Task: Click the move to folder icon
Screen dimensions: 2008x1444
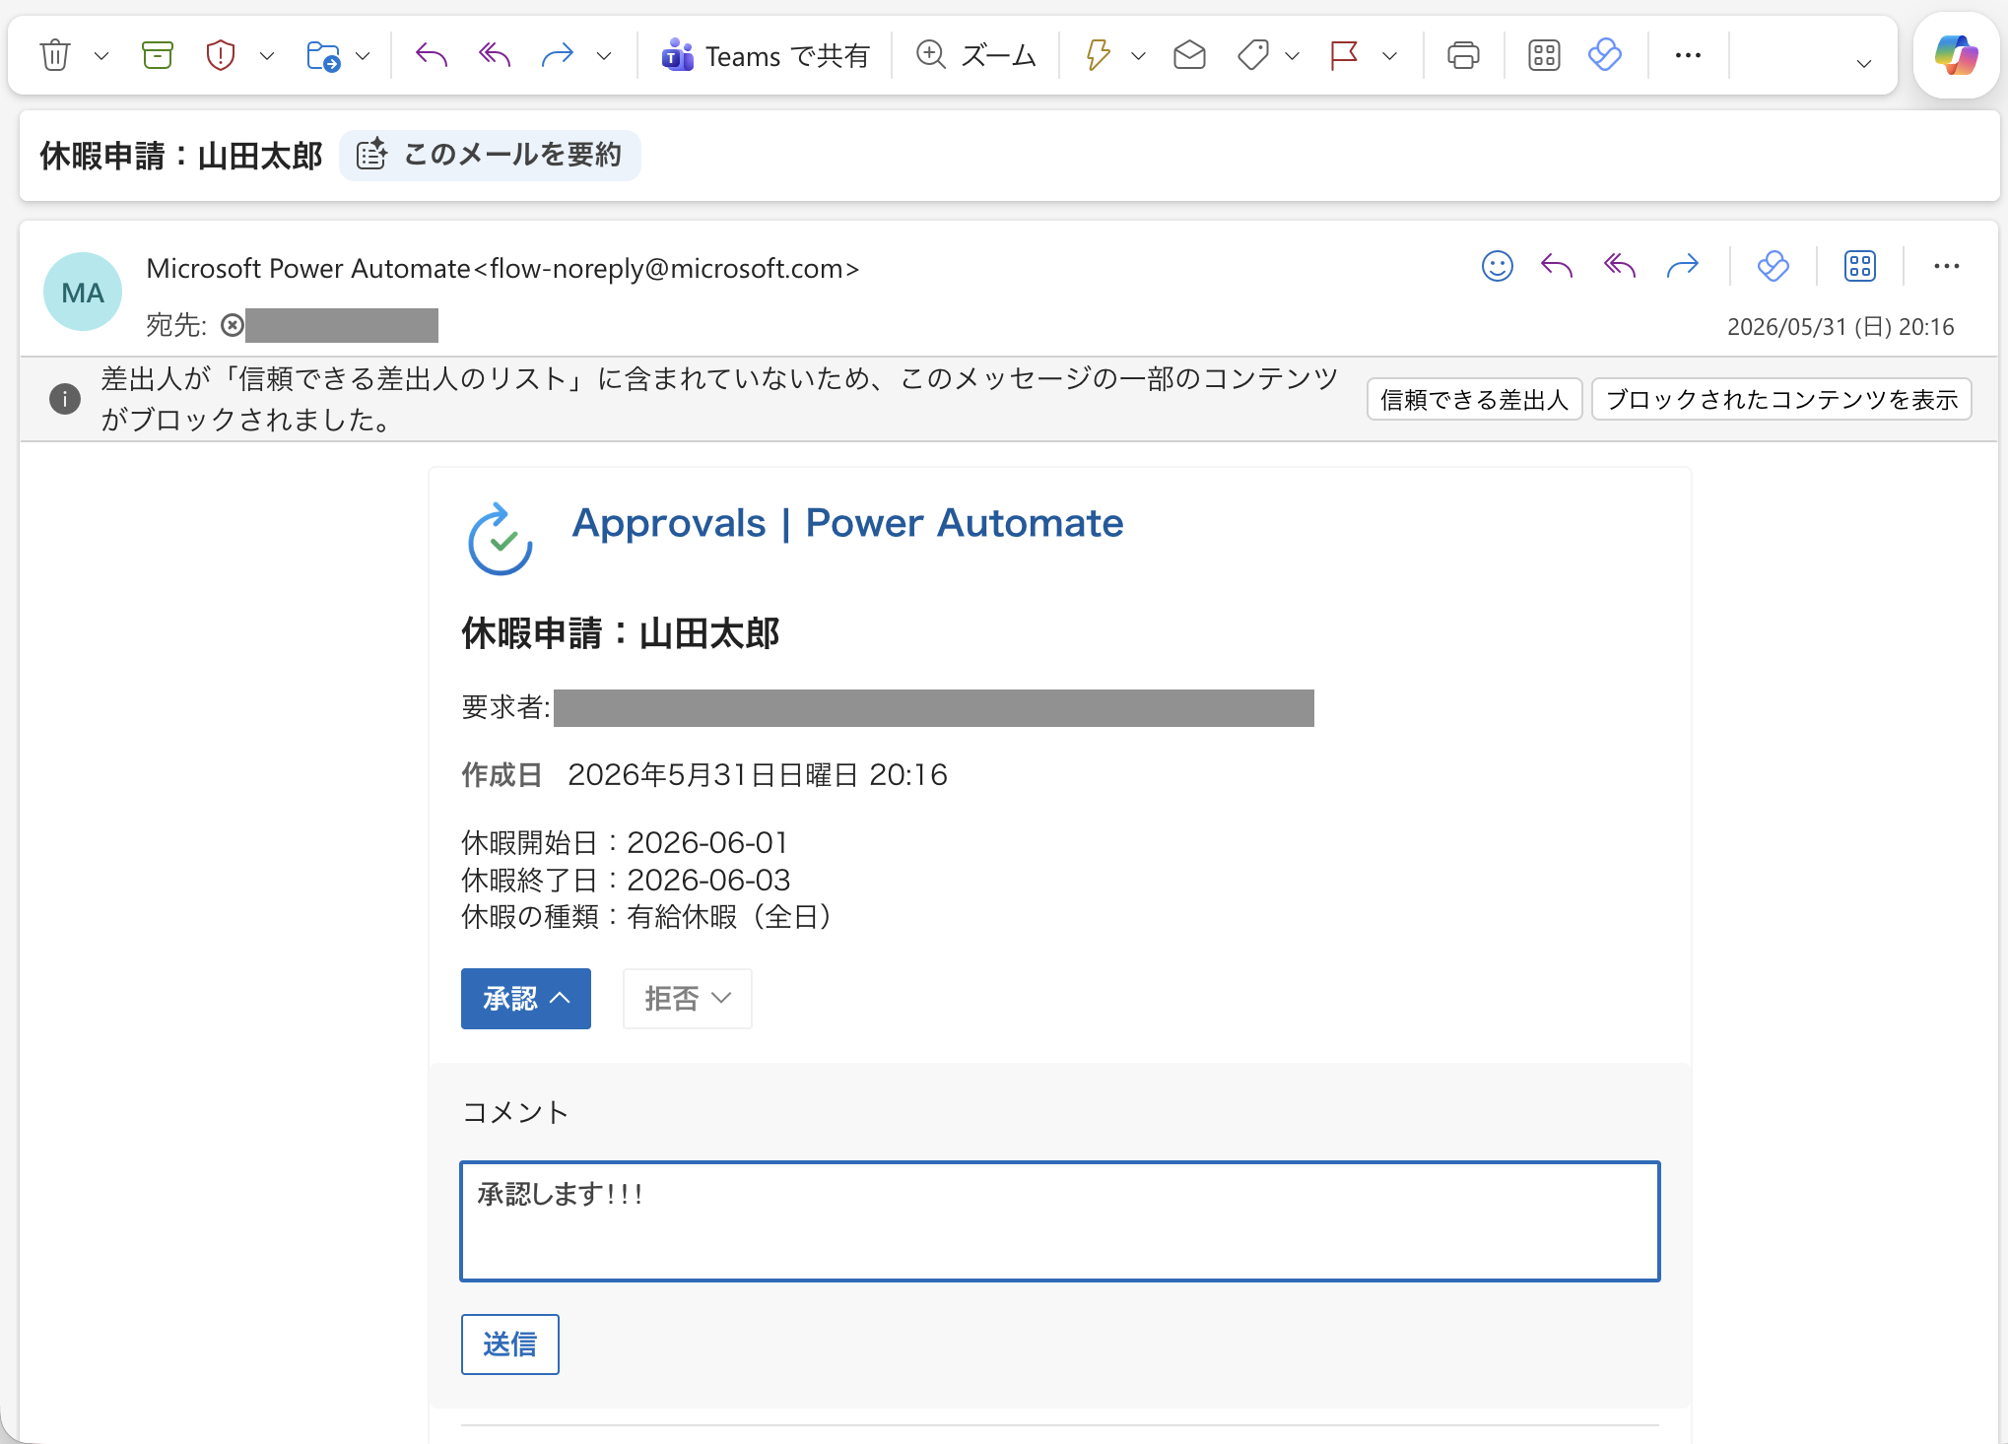Action: (x=323, y=55)
